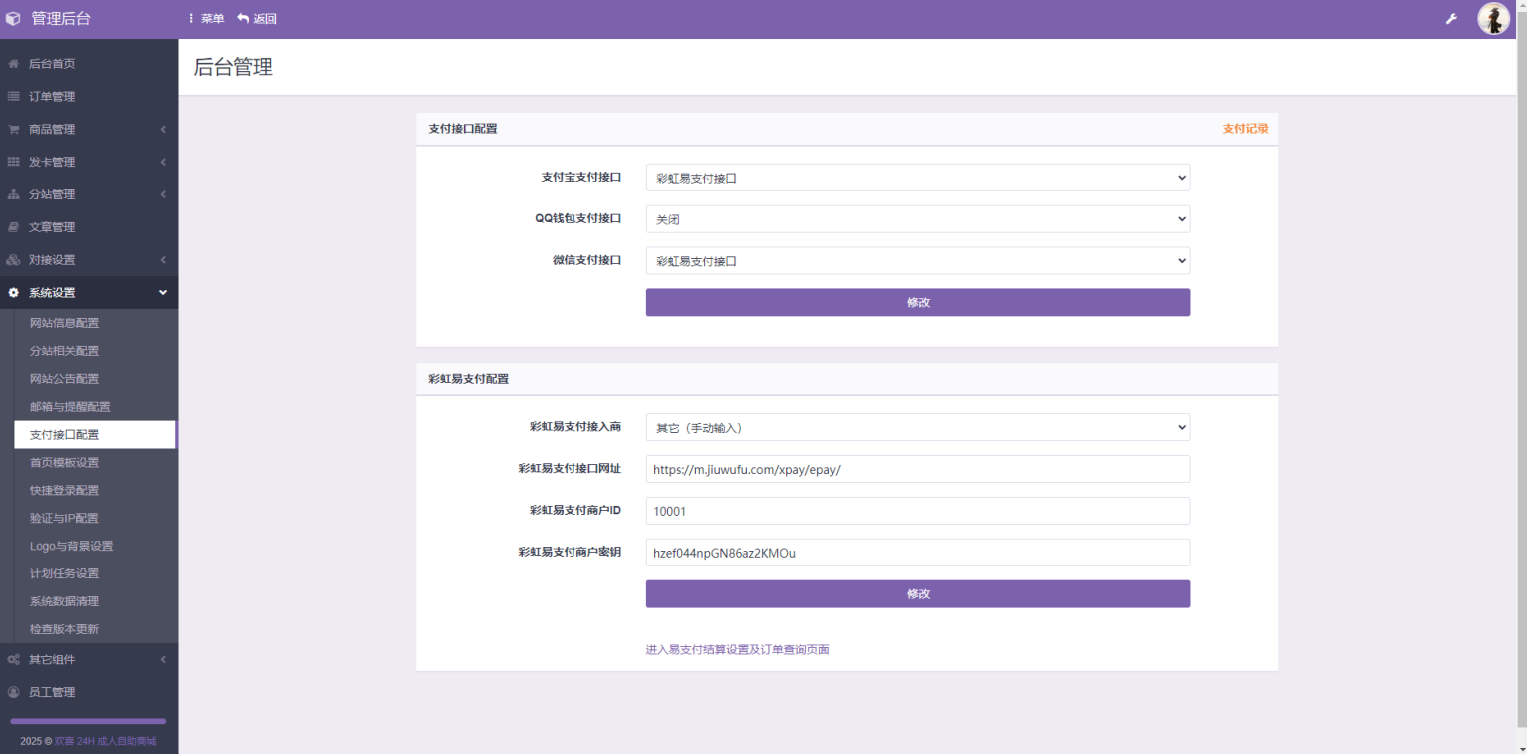Image resolution: width=1527 pixels, height=754 pixels.
Task: Open the 彩虹易支付接入商 dropdown
Action: [x=918, y=427]
